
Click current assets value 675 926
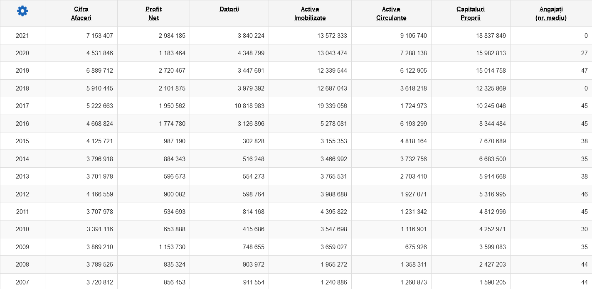[416, 247]
